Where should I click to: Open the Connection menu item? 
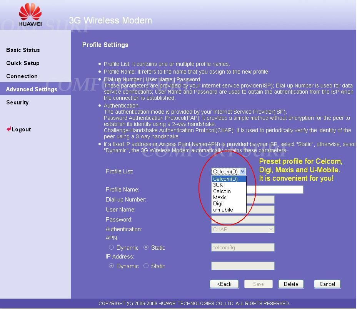(22, 76)
